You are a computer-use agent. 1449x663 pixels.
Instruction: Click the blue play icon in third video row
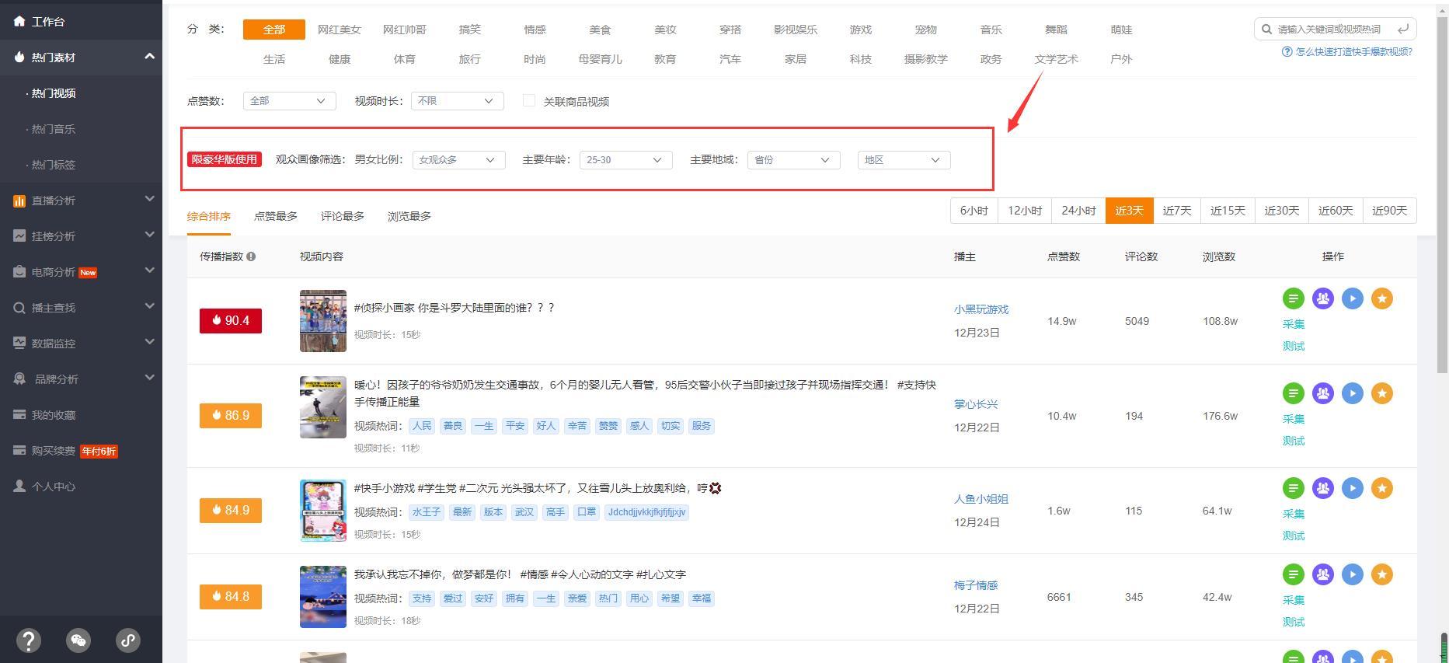click(x=1352, y=488)
